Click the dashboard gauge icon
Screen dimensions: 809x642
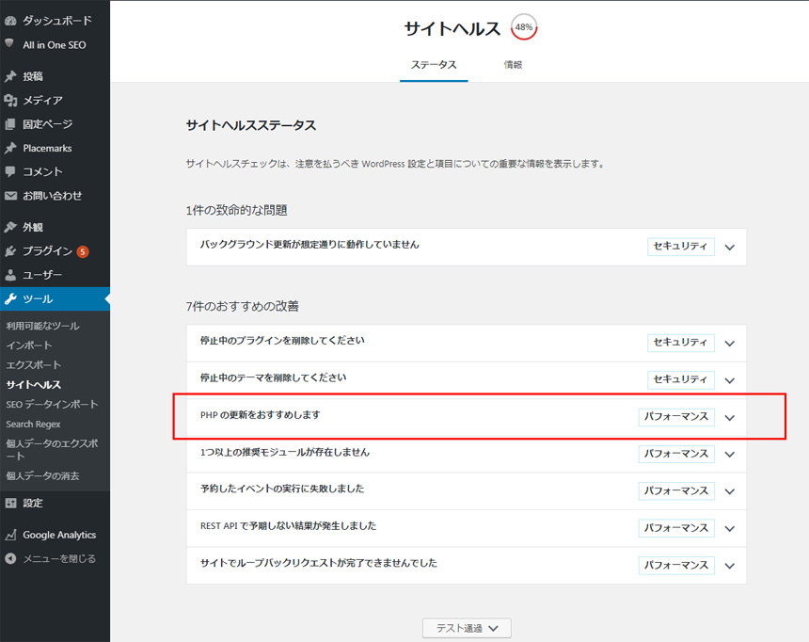pyautogui.click(x=10, y=21)
